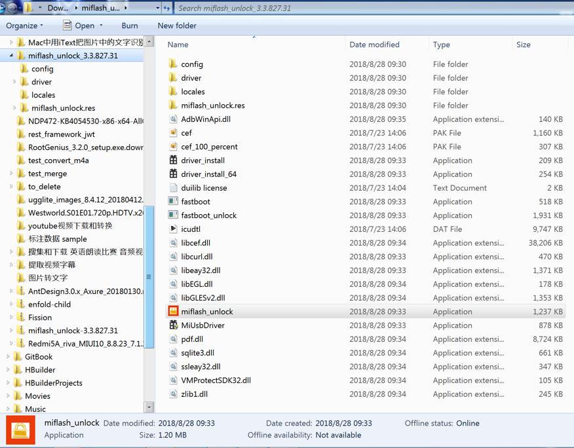Sort files by the Date modified column
Viewport: 574px width, 448px height.
pos(387,45)
